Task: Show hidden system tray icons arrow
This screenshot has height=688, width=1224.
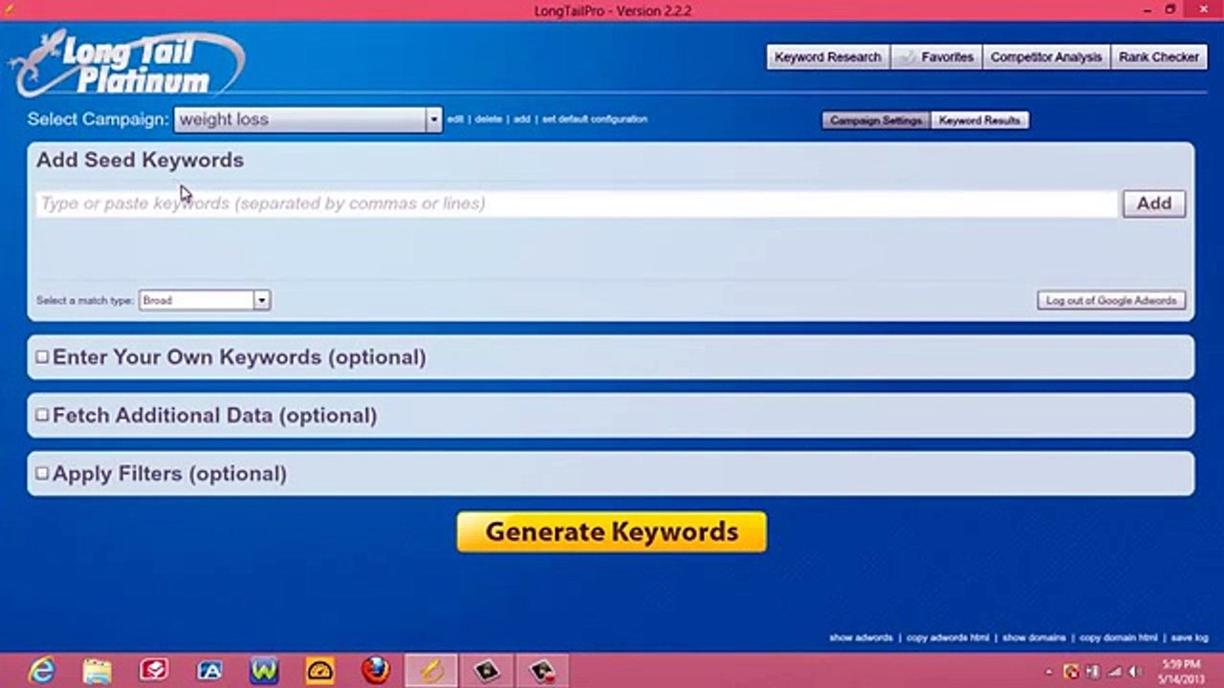Action: click(1050, 672)
